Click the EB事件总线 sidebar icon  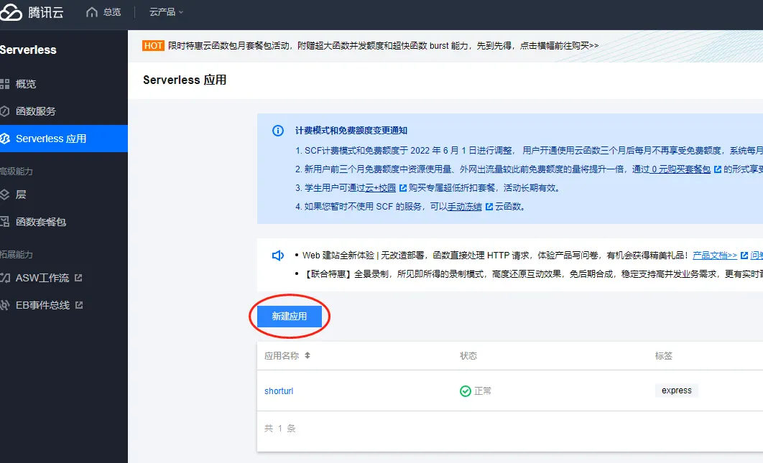(4, 305)
